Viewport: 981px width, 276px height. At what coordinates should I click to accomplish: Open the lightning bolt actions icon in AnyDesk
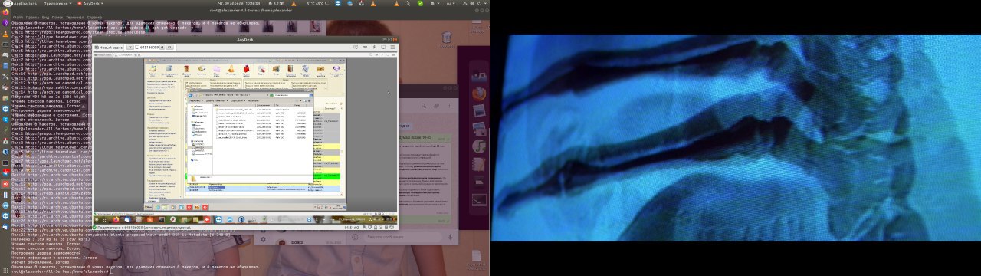coord(374,48)
